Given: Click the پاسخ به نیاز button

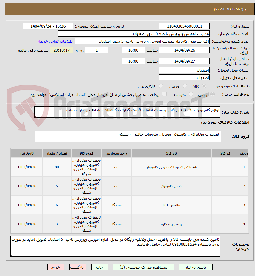Looking at the screenshot, I should pyautogui.click(x=196, y=267).
